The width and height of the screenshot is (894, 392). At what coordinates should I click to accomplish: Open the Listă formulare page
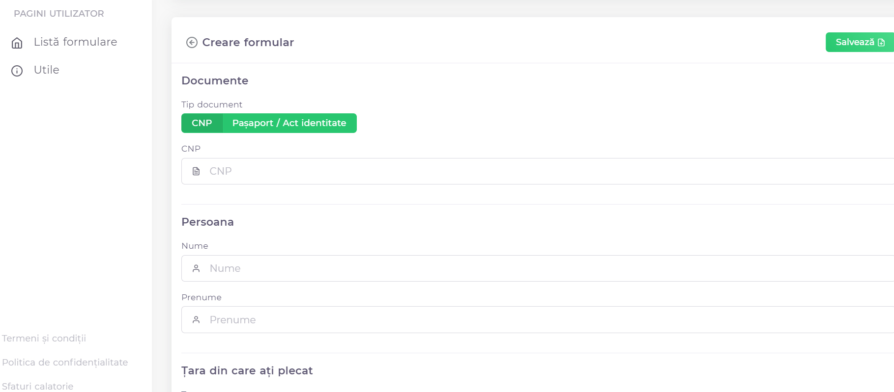[x=75, y=42]
